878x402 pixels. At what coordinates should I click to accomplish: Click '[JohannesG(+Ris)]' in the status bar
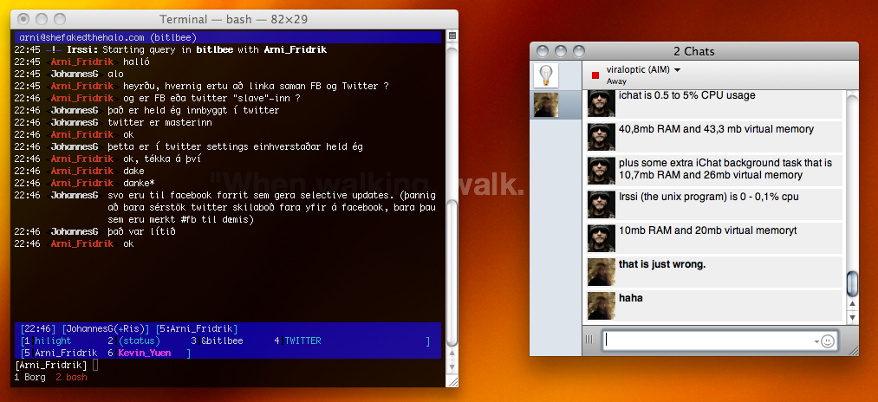pyautogui.click(x=106, y=328)
